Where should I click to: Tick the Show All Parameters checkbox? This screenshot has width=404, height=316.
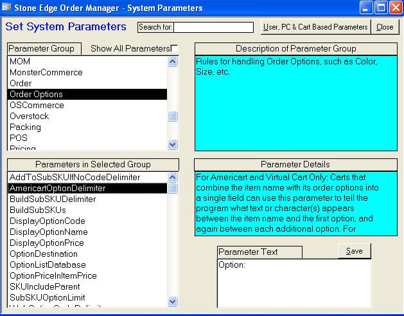[x=174, y=48]
